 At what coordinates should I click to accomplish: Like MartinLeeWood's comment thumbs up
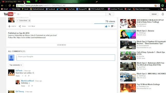(29, 86)
